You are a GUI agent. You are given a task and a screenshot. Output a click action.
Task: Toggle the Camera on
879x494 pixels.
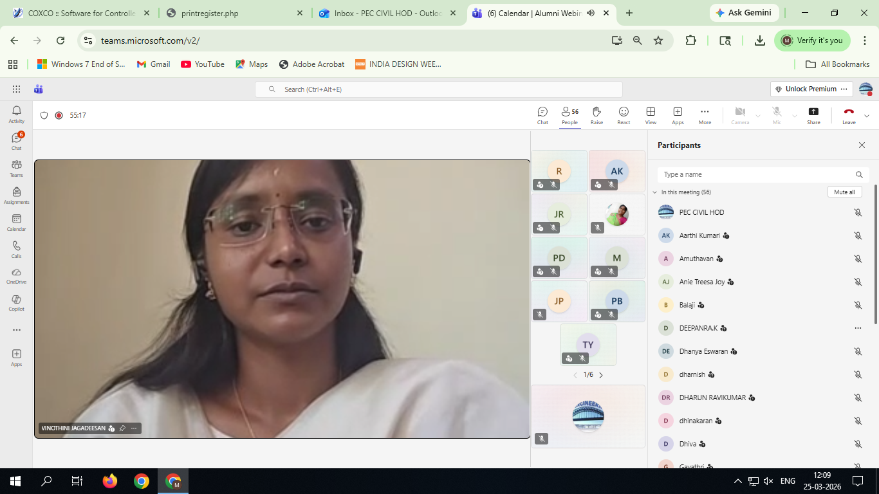740,115
